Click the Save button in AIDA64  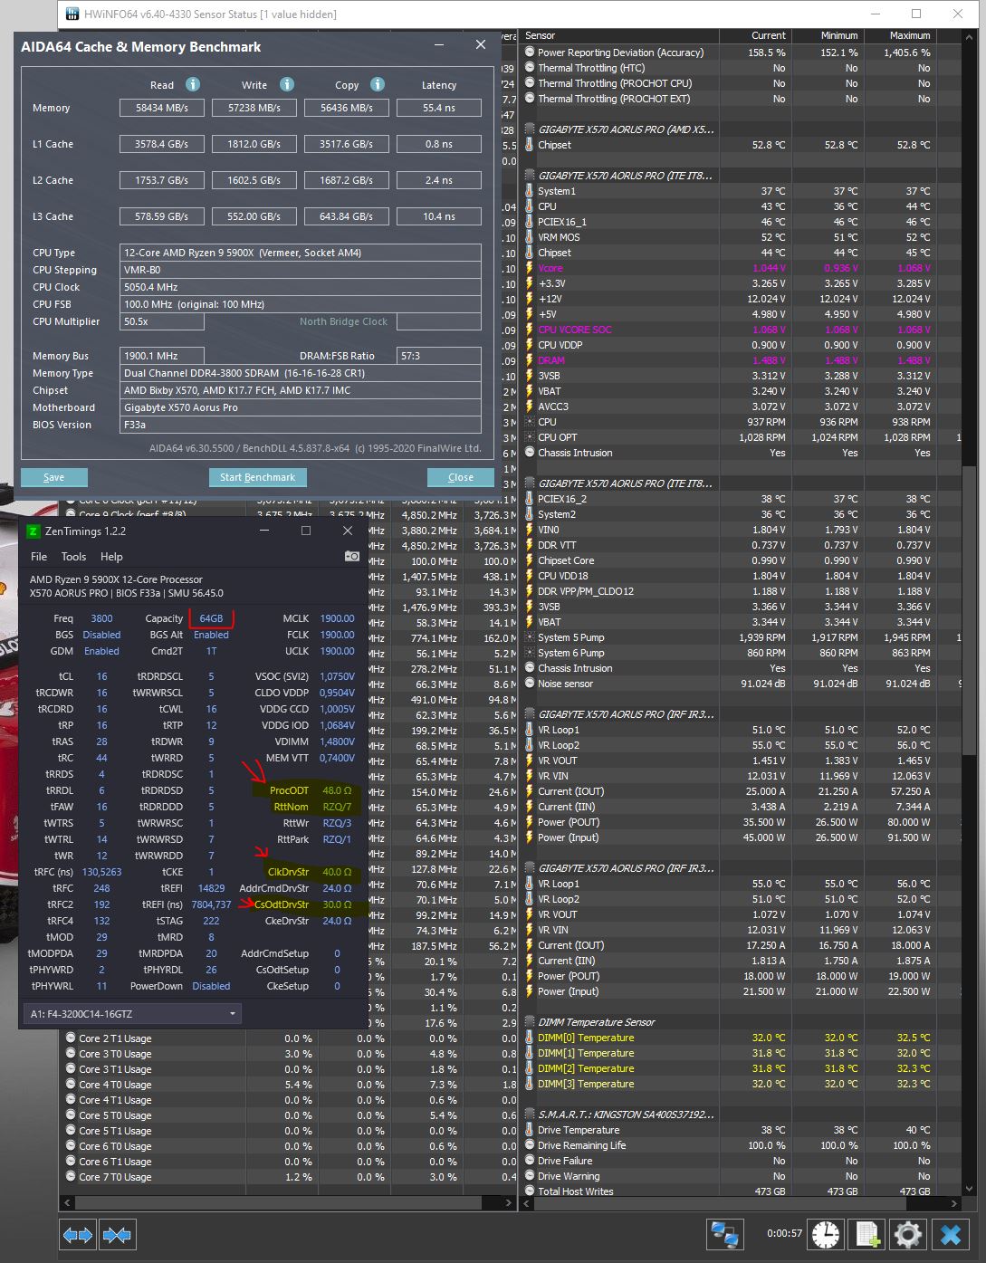point(54,477)
